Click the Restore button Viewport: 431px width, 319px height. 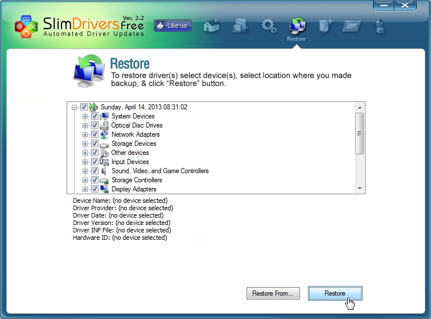335,293
